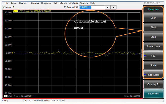Screen dimensions: 166x104
Task: Click the Overlay 1x softkey
Action: tap(153, 84)
